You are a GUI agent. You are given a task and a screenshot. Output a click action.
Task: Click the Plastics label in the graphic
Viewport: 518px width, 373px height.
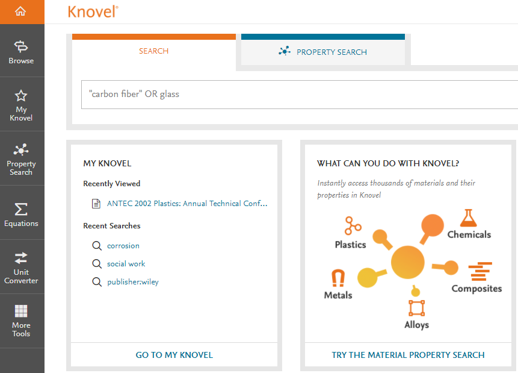[x=351, y=245]
